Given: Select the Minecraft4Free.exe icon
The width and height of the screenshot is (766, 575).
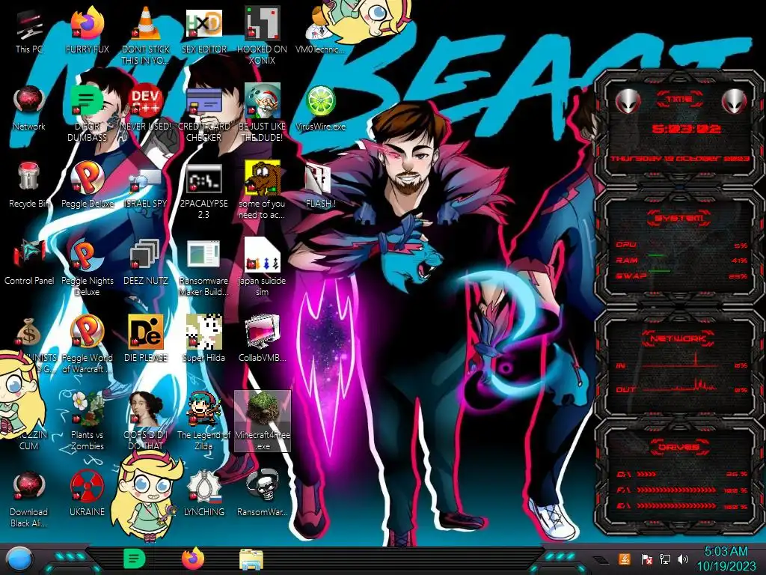Looking at the screenshot, I should (x=263, y=421).
